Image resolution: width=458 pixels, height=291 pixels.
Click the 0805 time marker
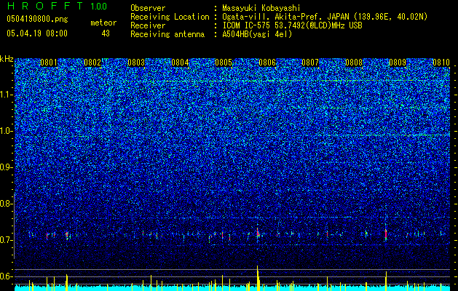point(224,63)
